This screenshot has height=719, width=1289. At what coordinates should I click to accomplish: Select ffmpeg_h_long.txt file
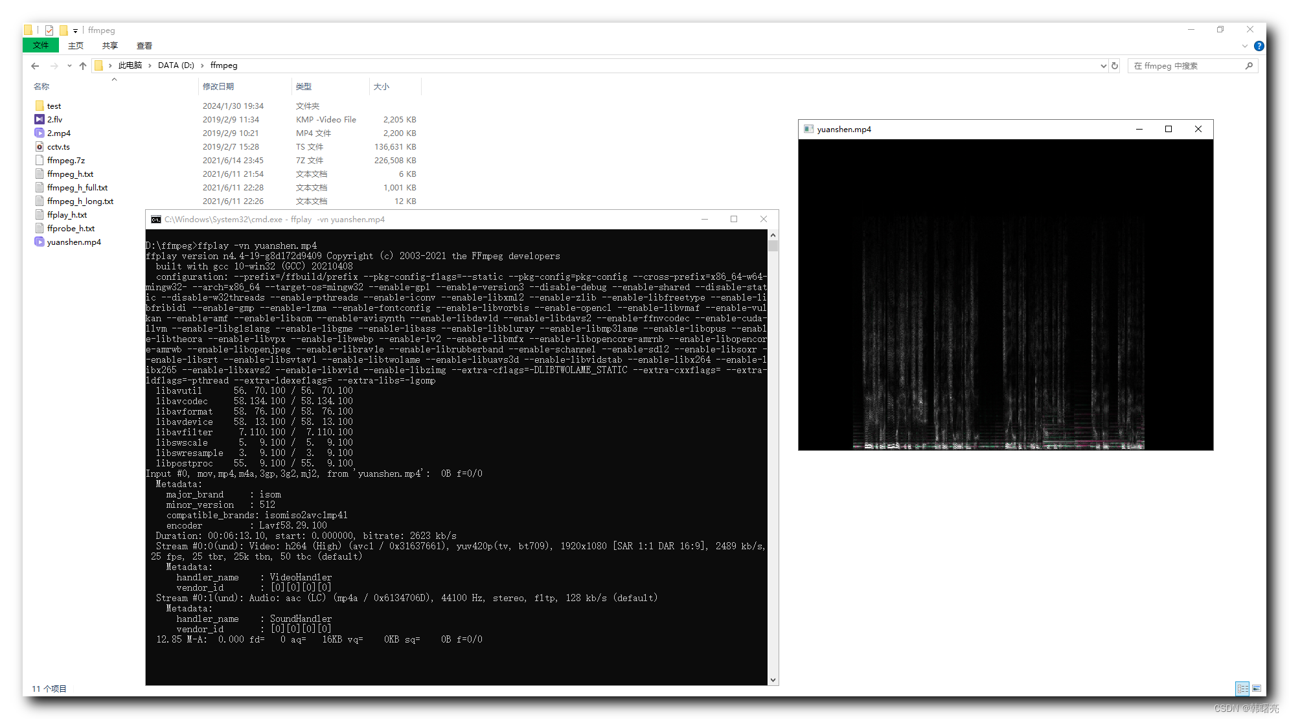point(80,201)
